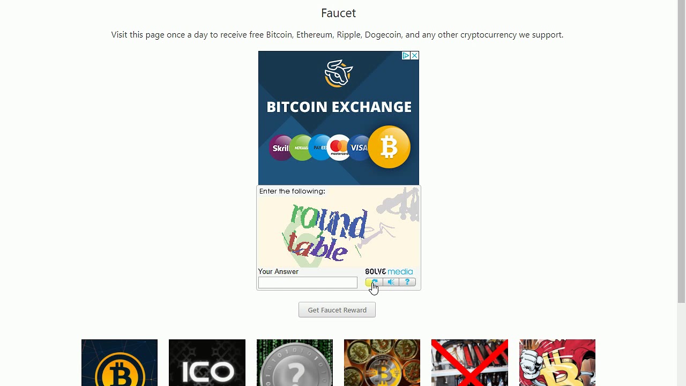
Task: Select the purple Skrill logo in ad
Action: point(281,148)
